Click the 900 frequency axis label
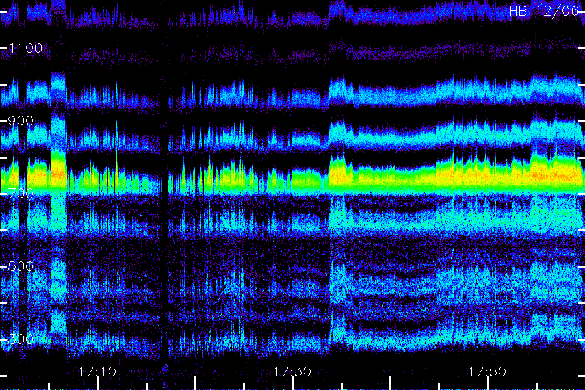The width and height of the screenshot is (585, 390). (21, 121)
